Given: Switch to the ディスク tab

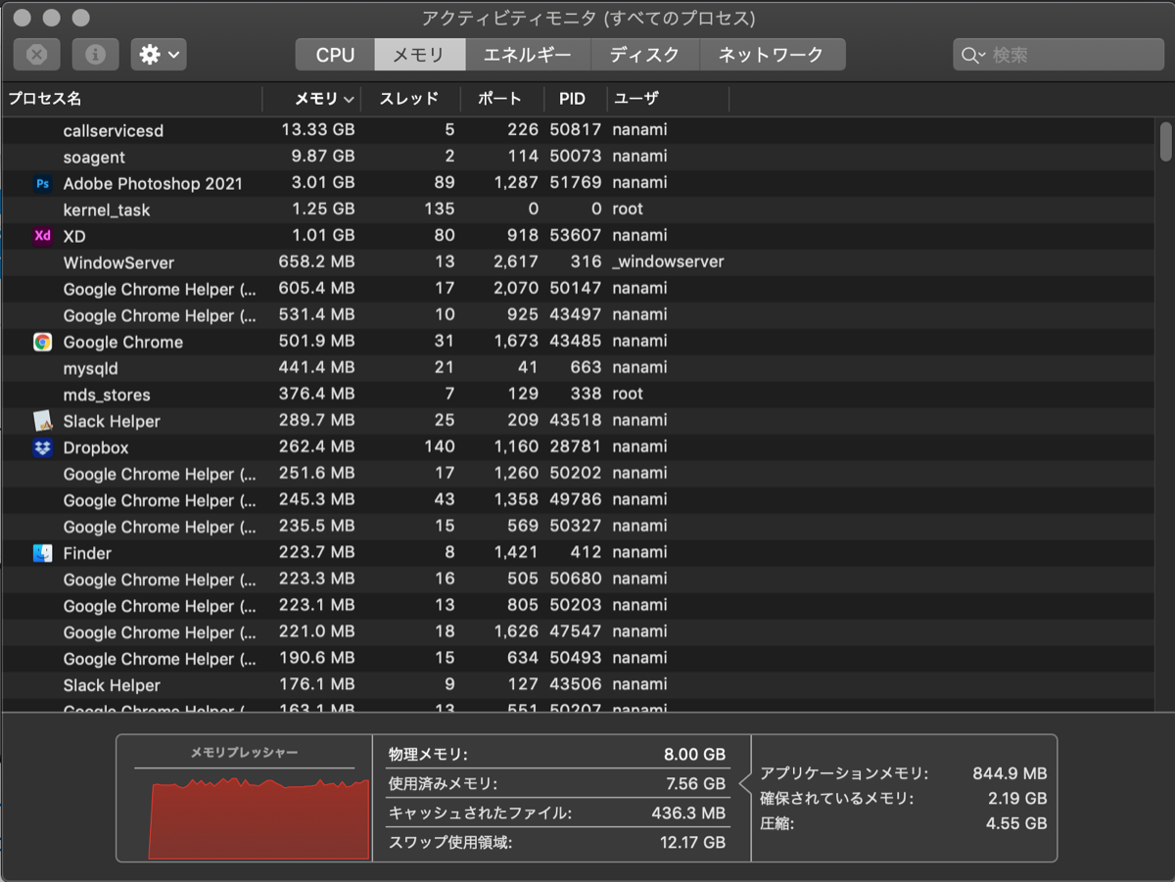Looking at the screenshot, I should click(x=644, y=55).
